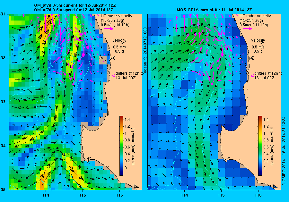Click the left panel's 'OM_af7d 0-5m current' title line
The width and height of the screenshot is (289, 202).
[x=75, y=5]
